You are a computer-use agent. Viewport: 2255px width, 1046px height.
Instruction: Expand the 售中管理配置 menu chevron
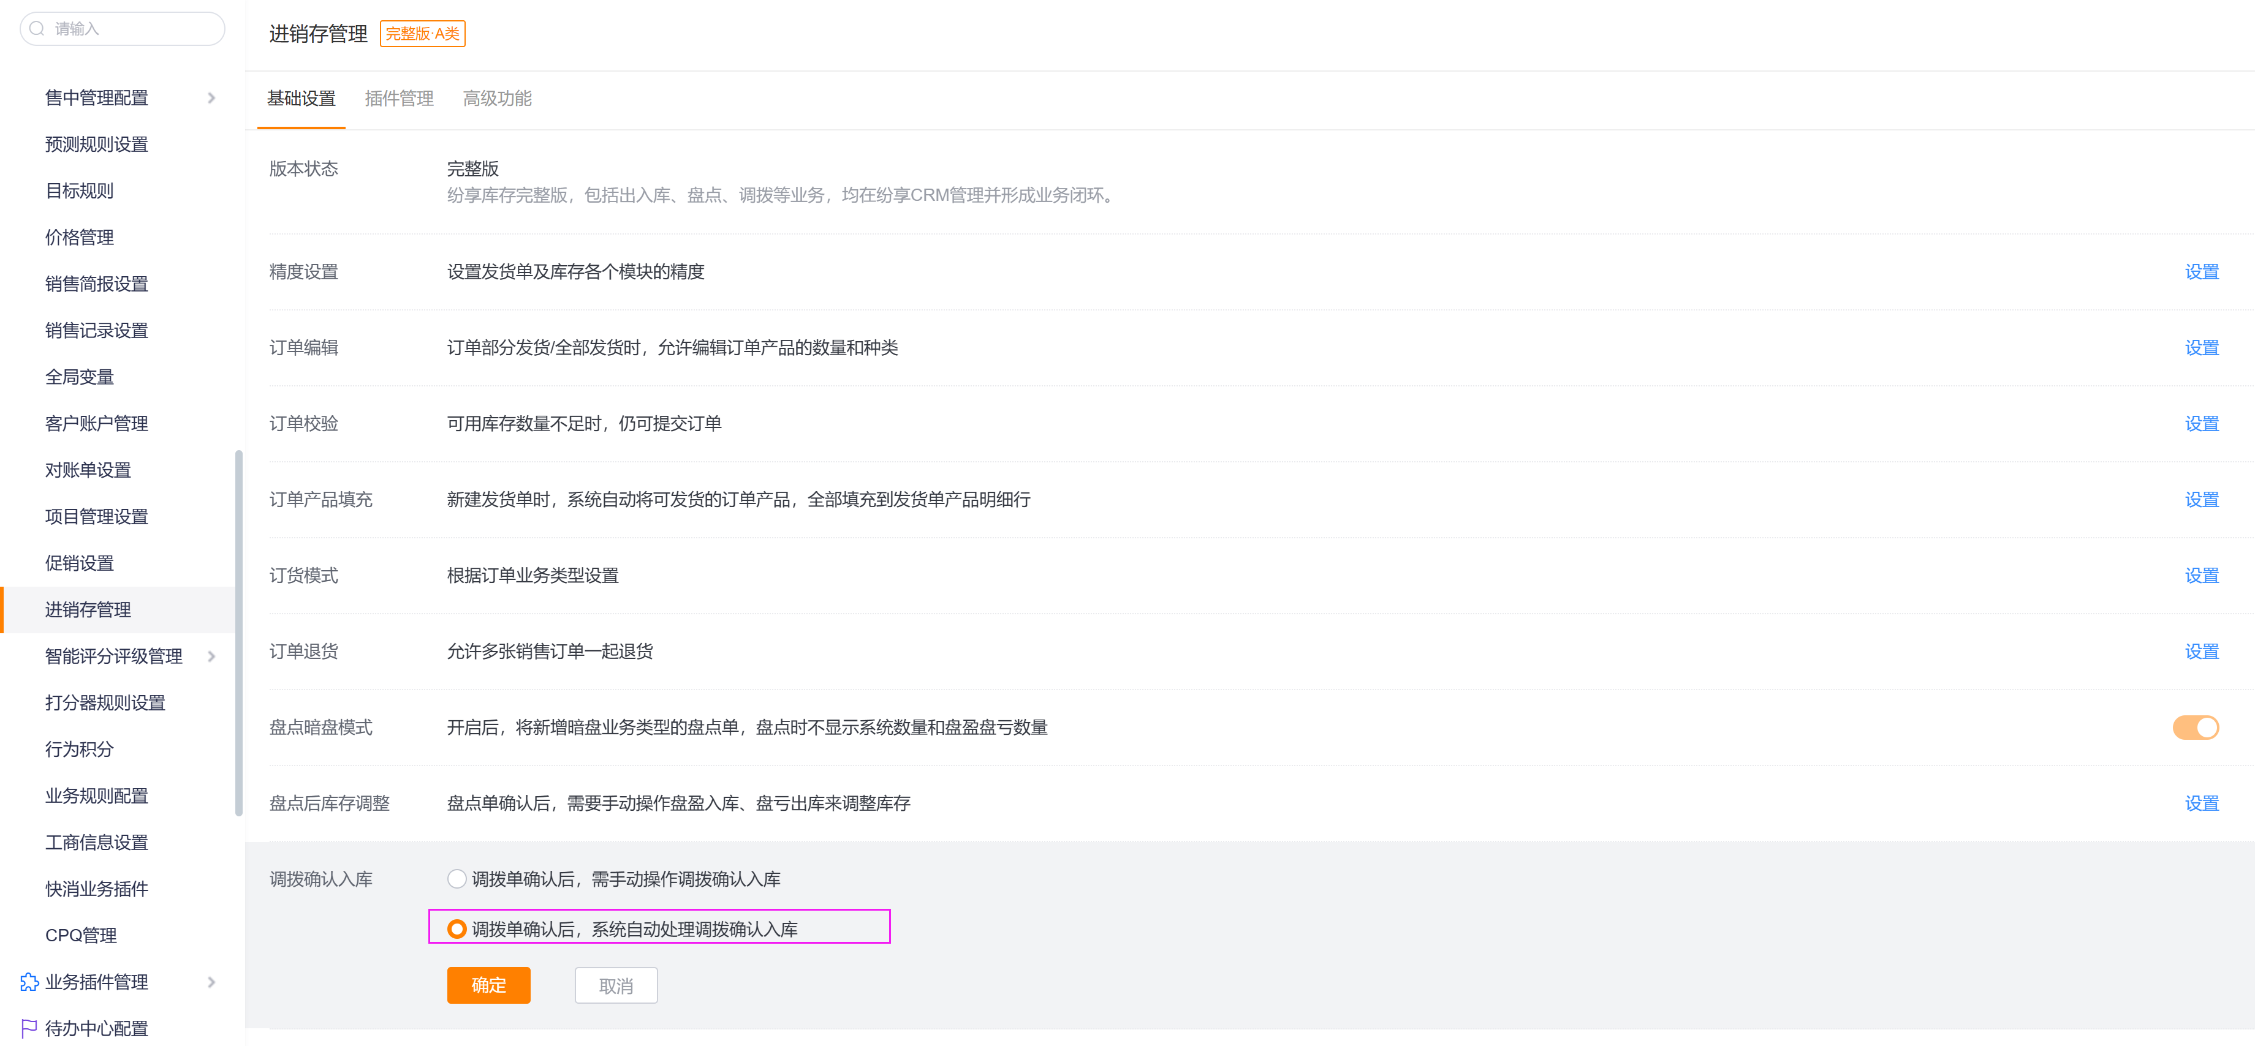(211, 98)
